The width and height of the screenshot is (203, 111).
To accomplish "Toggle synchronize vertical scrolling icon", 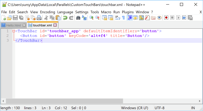I will click(105, 18).
